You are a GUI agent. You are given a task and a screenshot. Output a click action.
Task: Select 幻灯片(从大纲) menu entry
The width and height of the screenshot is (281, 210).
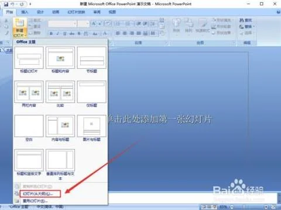(40, 194)
